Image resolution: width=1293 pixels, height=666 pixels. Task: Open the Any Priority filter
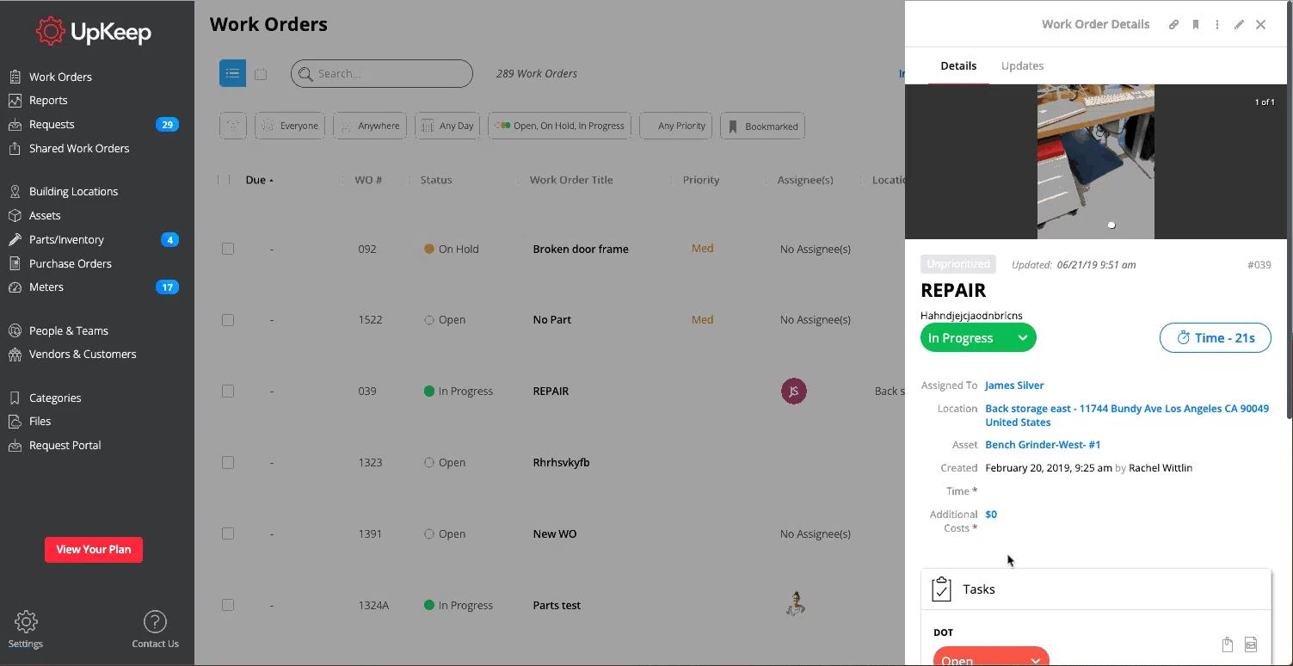click(676, 126)
